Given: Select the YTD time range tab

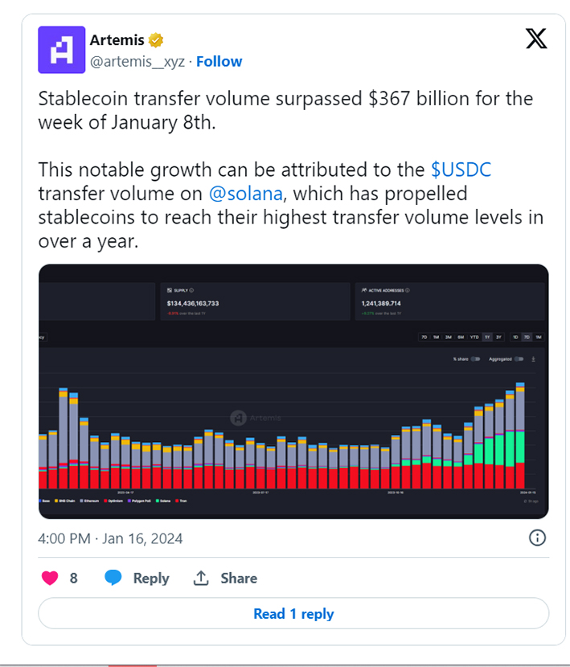Looking at the screenshot, I should point(474,337).
